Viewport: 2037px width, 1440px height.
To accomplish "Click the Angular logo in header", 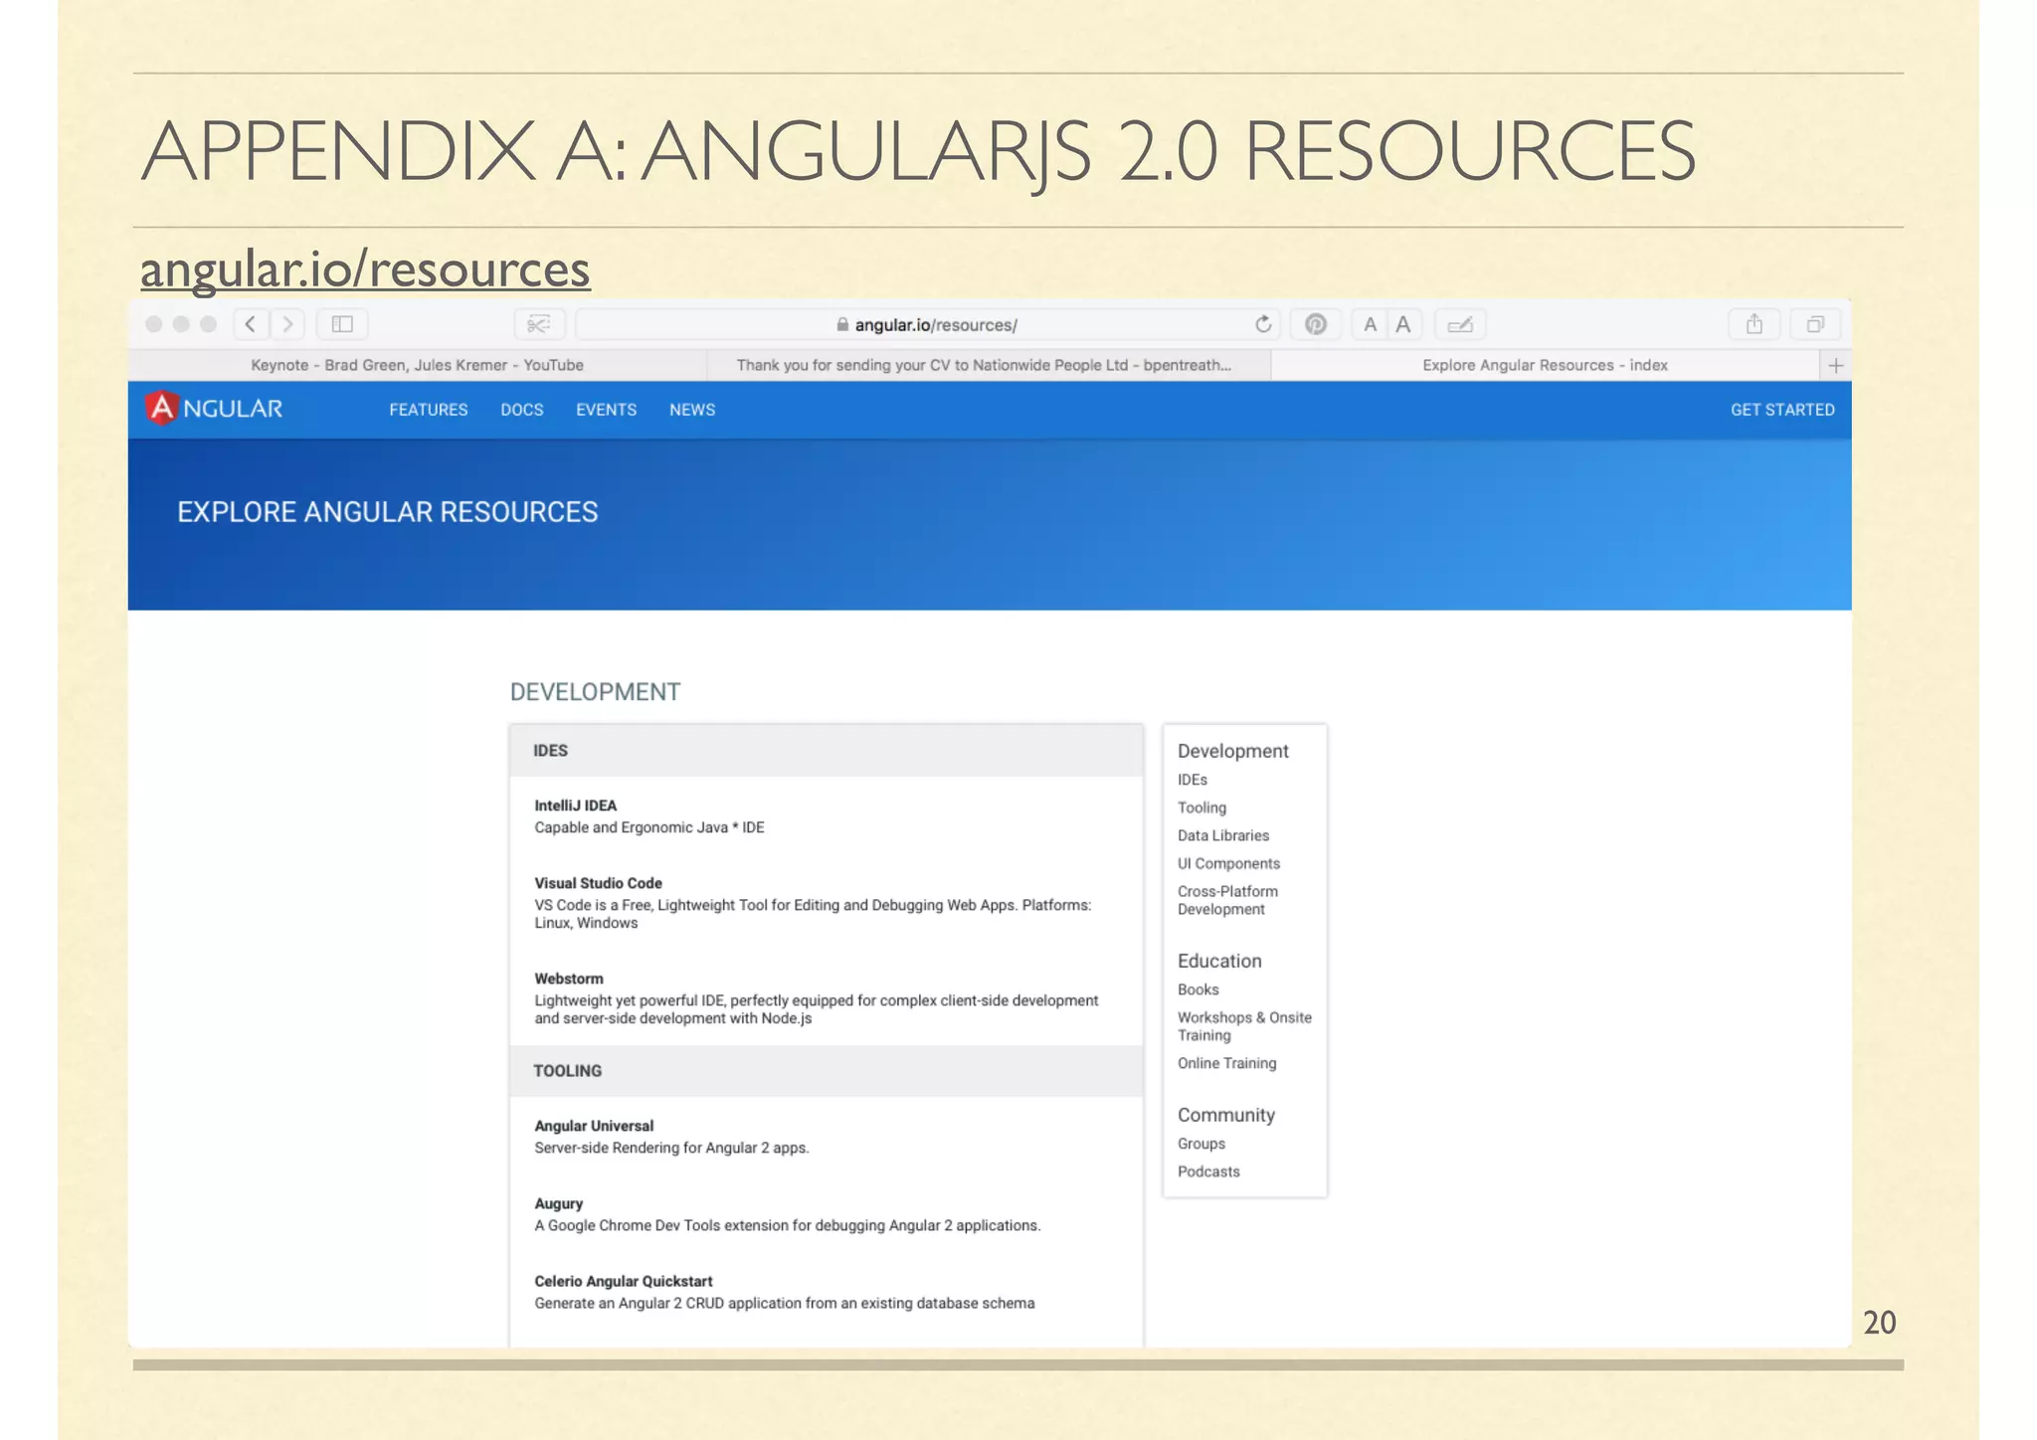I will pos(215,409).
